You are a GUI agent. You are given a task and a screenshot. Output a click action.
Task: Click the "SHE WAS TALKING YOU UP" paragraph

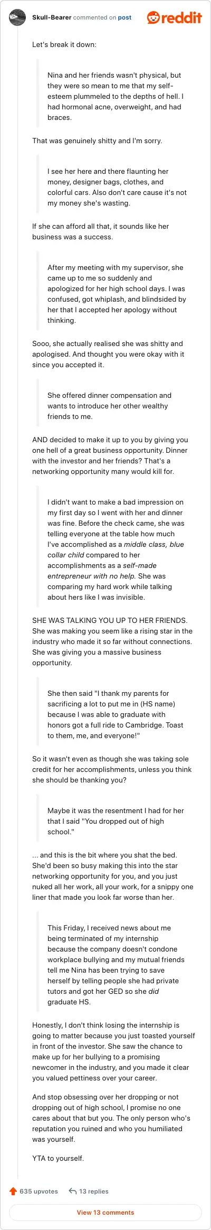(x=112, y=642)
